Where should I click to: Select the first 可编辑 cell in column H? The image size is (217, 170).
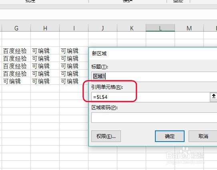pyautogui.click(x=45, y=50)
